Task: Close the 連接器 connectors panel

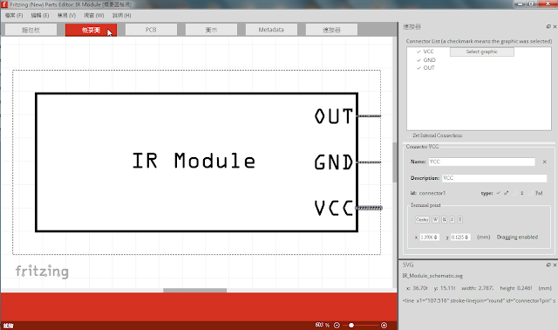Action: pyautogui.click(x=555, y=26)
